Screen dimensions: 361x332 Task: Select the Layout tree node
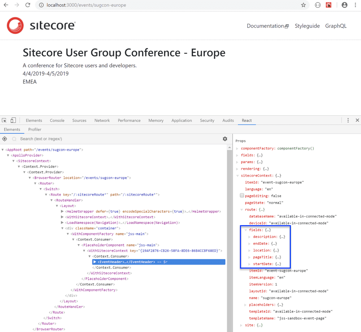click(68, 206)
